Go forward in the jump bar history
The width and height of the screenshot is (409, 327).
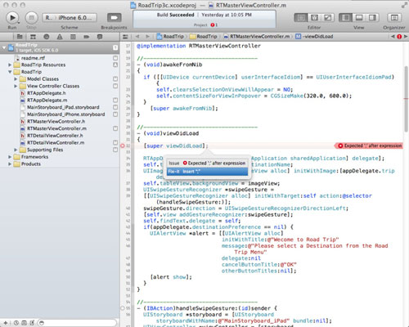tap(147, 37)
